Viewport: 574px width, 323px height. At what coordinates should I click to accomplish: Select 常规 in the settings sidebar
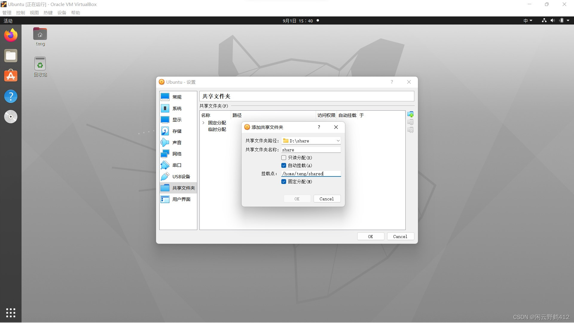[178, 97]
